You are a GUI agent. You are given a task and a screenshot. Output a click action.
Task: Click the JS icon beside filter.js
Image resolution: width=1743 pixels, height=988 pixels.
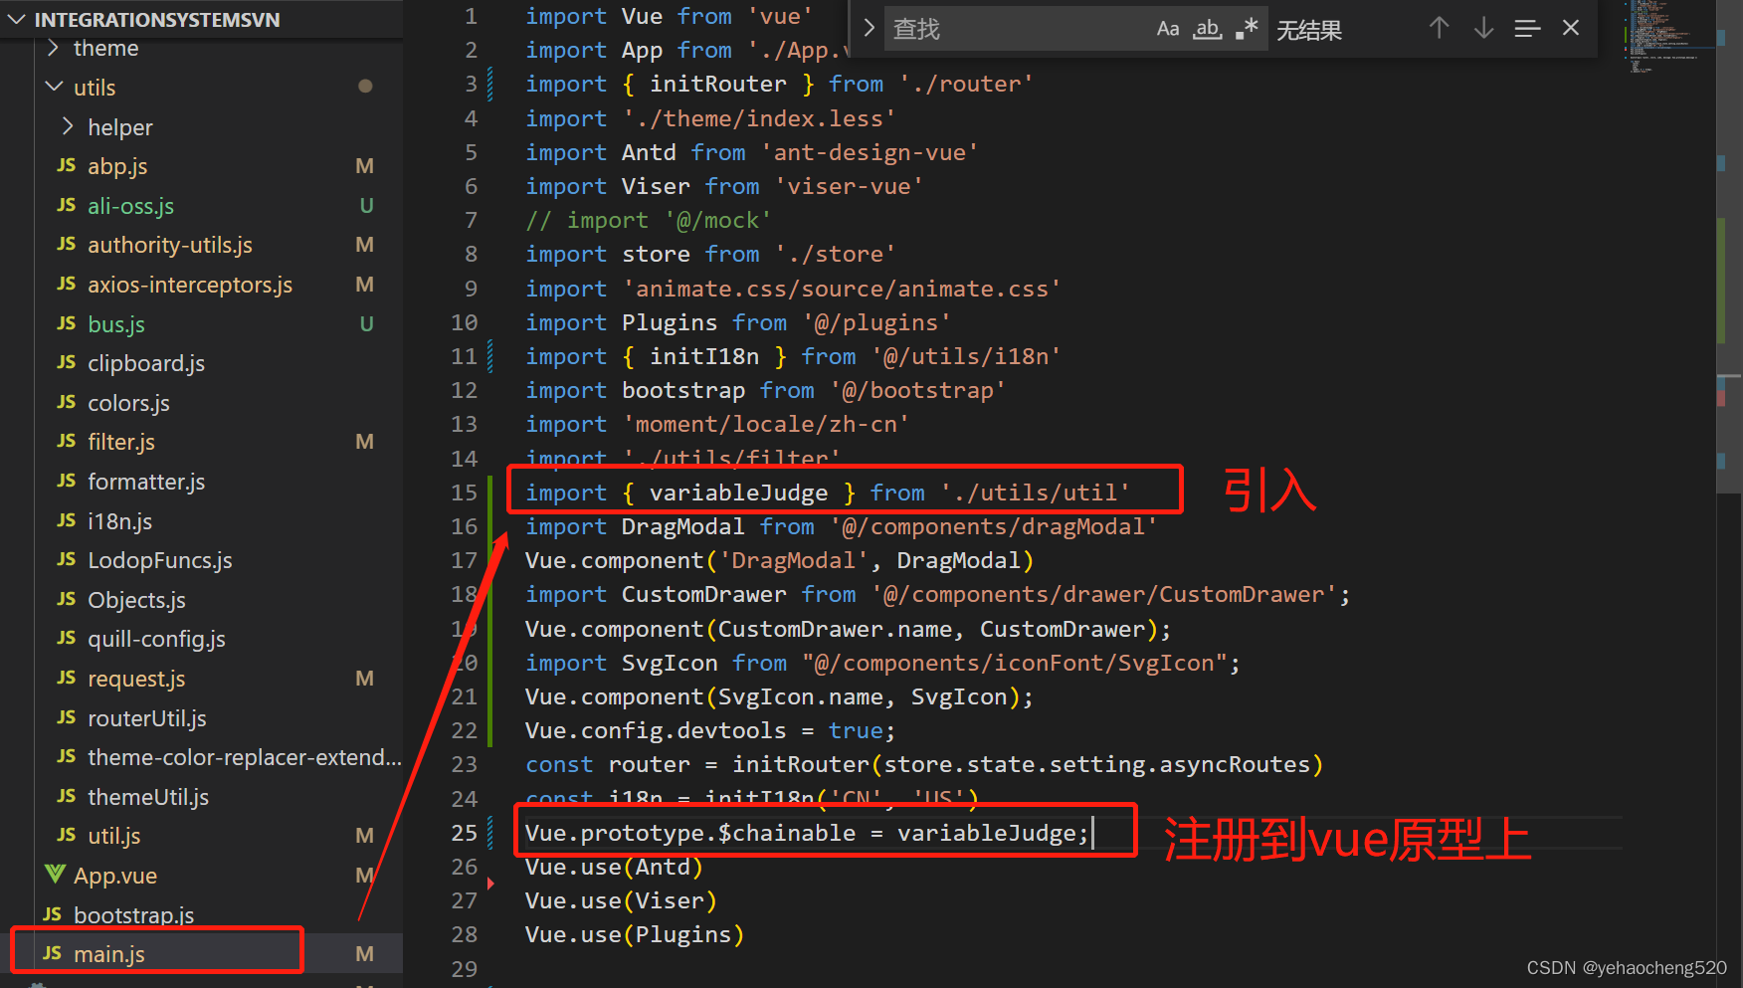point(67,441)
